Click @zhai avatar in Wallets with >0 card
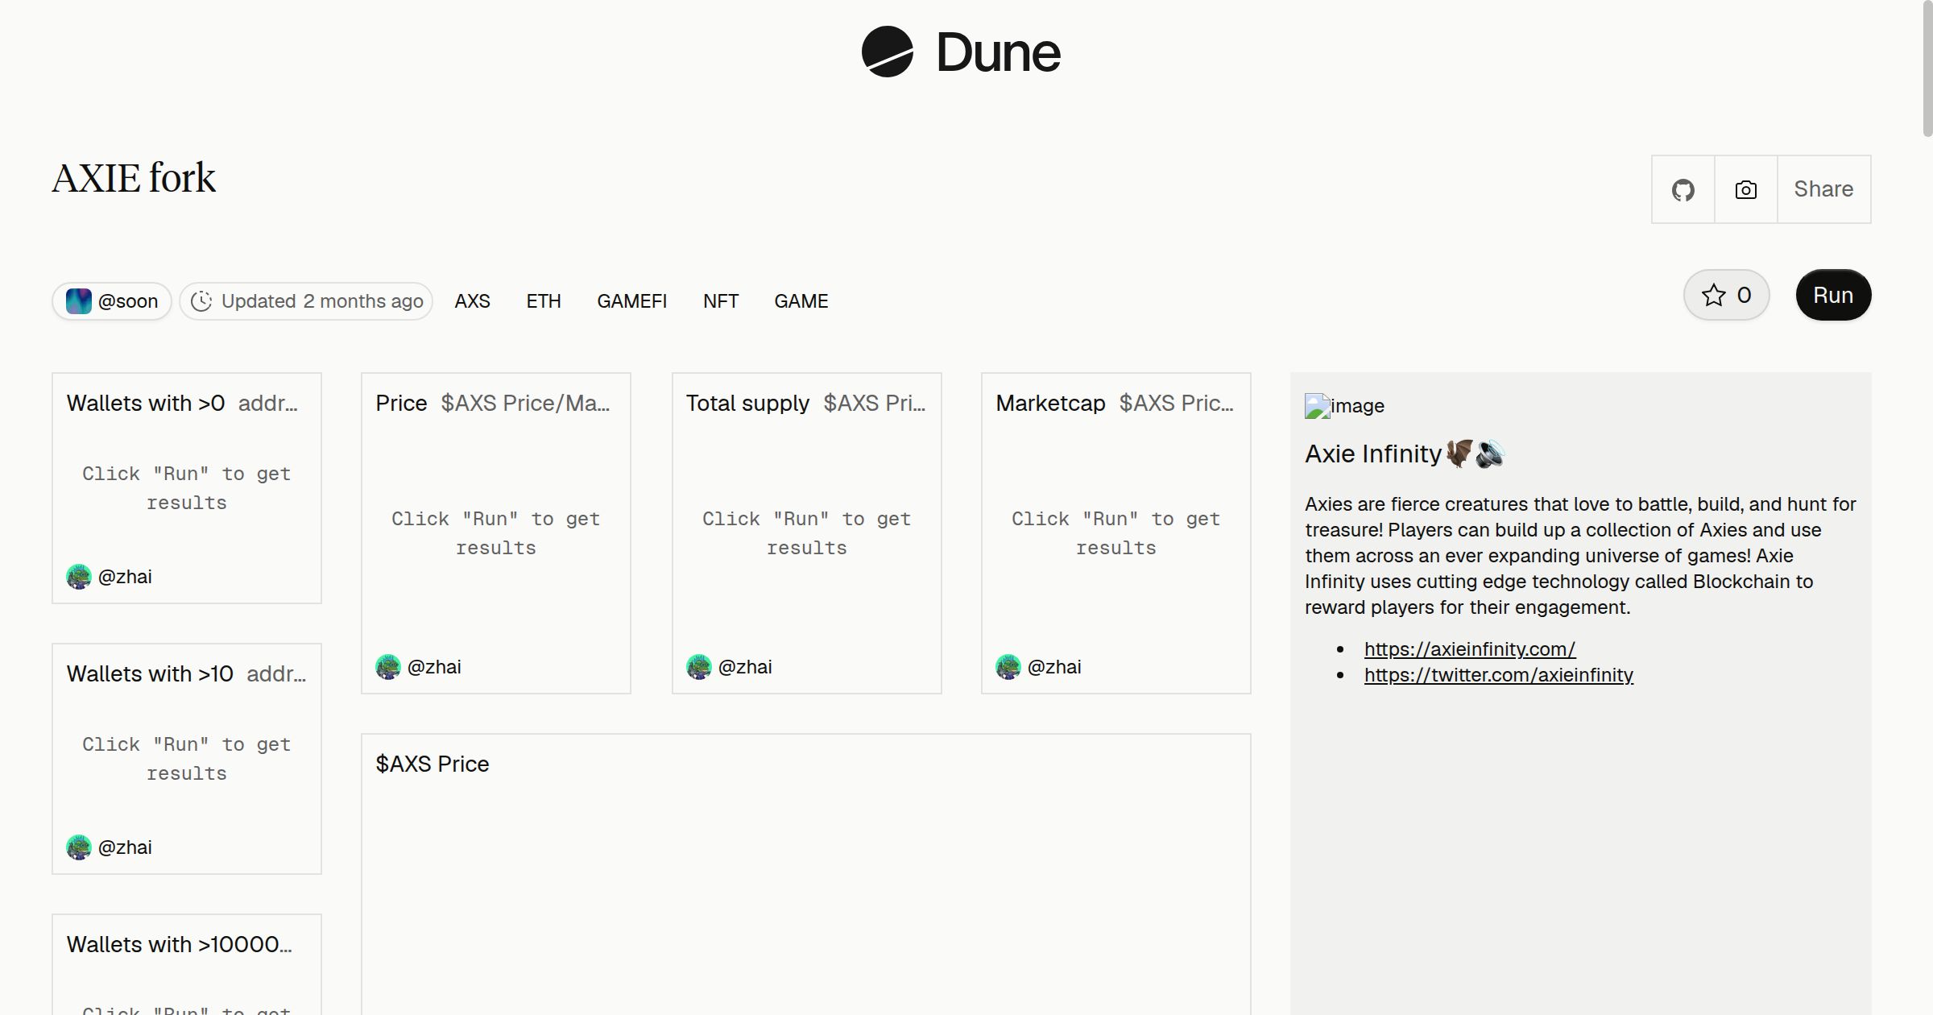 79,577
